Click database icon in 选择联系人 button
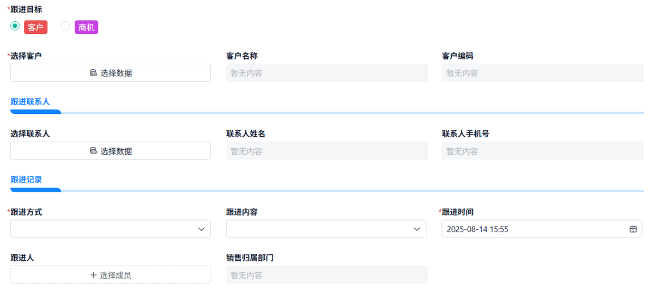The height and width of the screenshot is (299, 654). coord(93,151)
